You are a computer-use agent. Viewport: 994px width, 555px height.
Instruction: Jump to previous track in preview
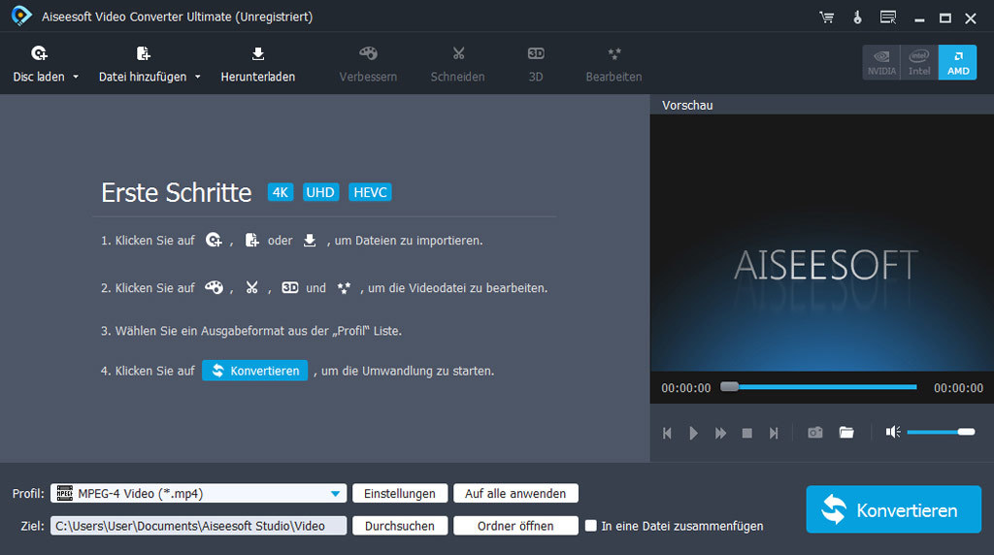(x=667, y=433)
